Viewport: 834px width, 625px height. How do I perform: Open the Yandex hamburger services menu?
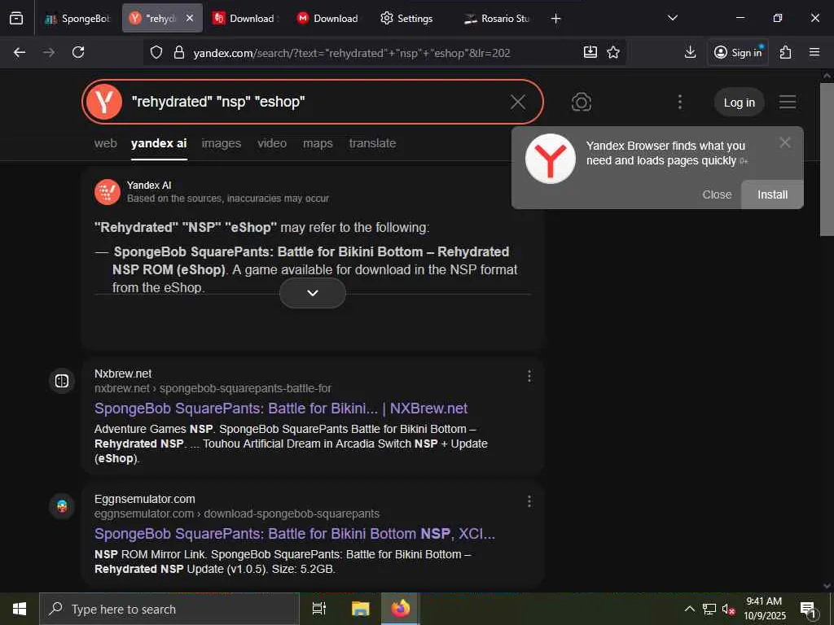[788, 102]
